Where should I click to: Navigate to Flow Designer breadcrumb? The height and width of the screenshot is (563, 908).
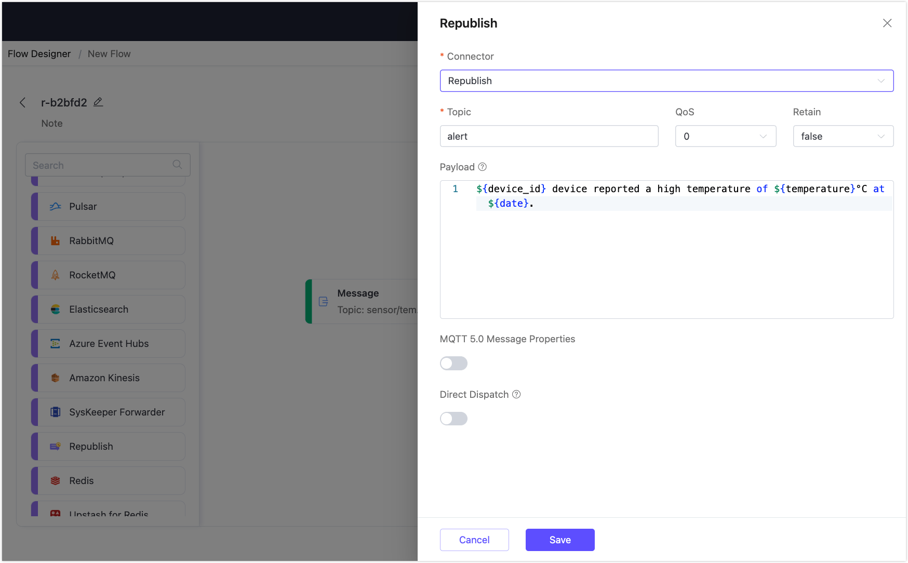click(x=39, y=53)
